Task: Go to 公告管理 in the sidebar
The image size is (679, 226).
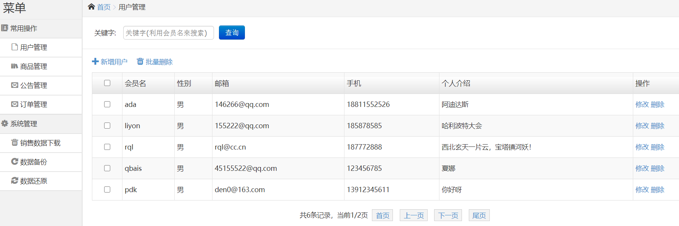Action: coord(41,86)
